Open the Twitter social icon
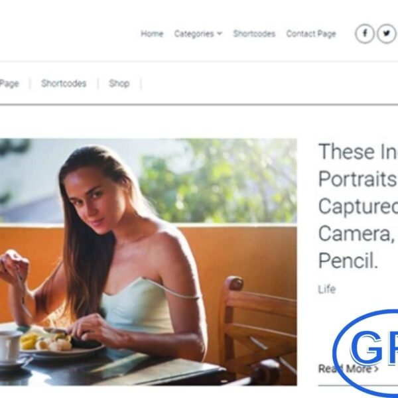 387,34
